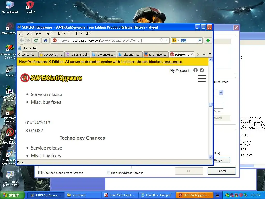Click Cancel in the background dialog

(222, 171)
